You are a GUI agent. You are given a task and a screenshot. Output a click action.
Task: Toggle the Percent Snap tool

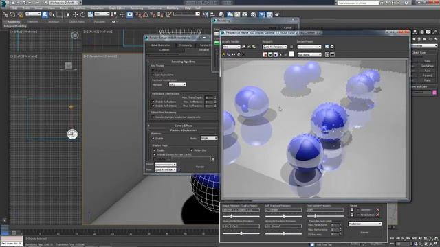(x=153, y=14)
